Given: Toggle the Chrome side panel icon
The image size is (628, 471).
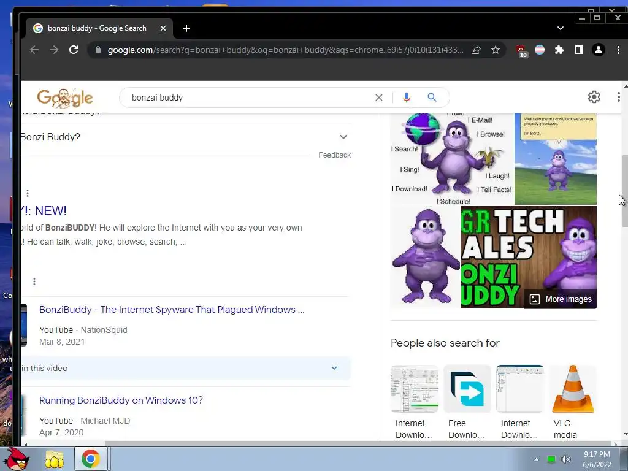Looking at the screenshot, I should (x=579, y=50).
